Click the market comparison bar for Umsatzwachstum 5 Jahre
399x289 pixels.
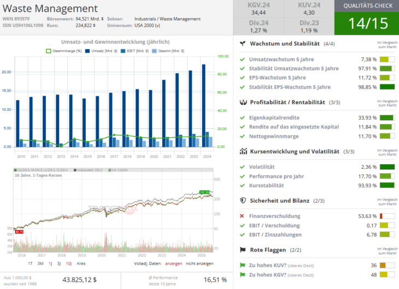pyautogui.click(x=388, y=60)
